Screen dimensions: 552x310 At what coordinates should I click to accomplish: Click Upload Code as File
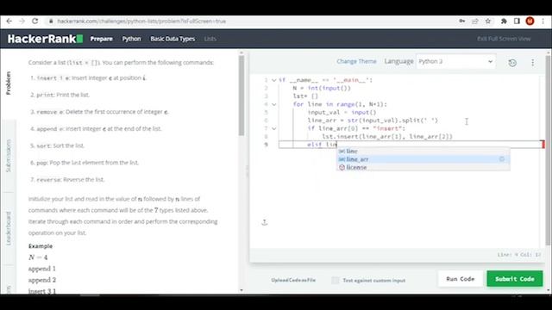tap(293, 280)
